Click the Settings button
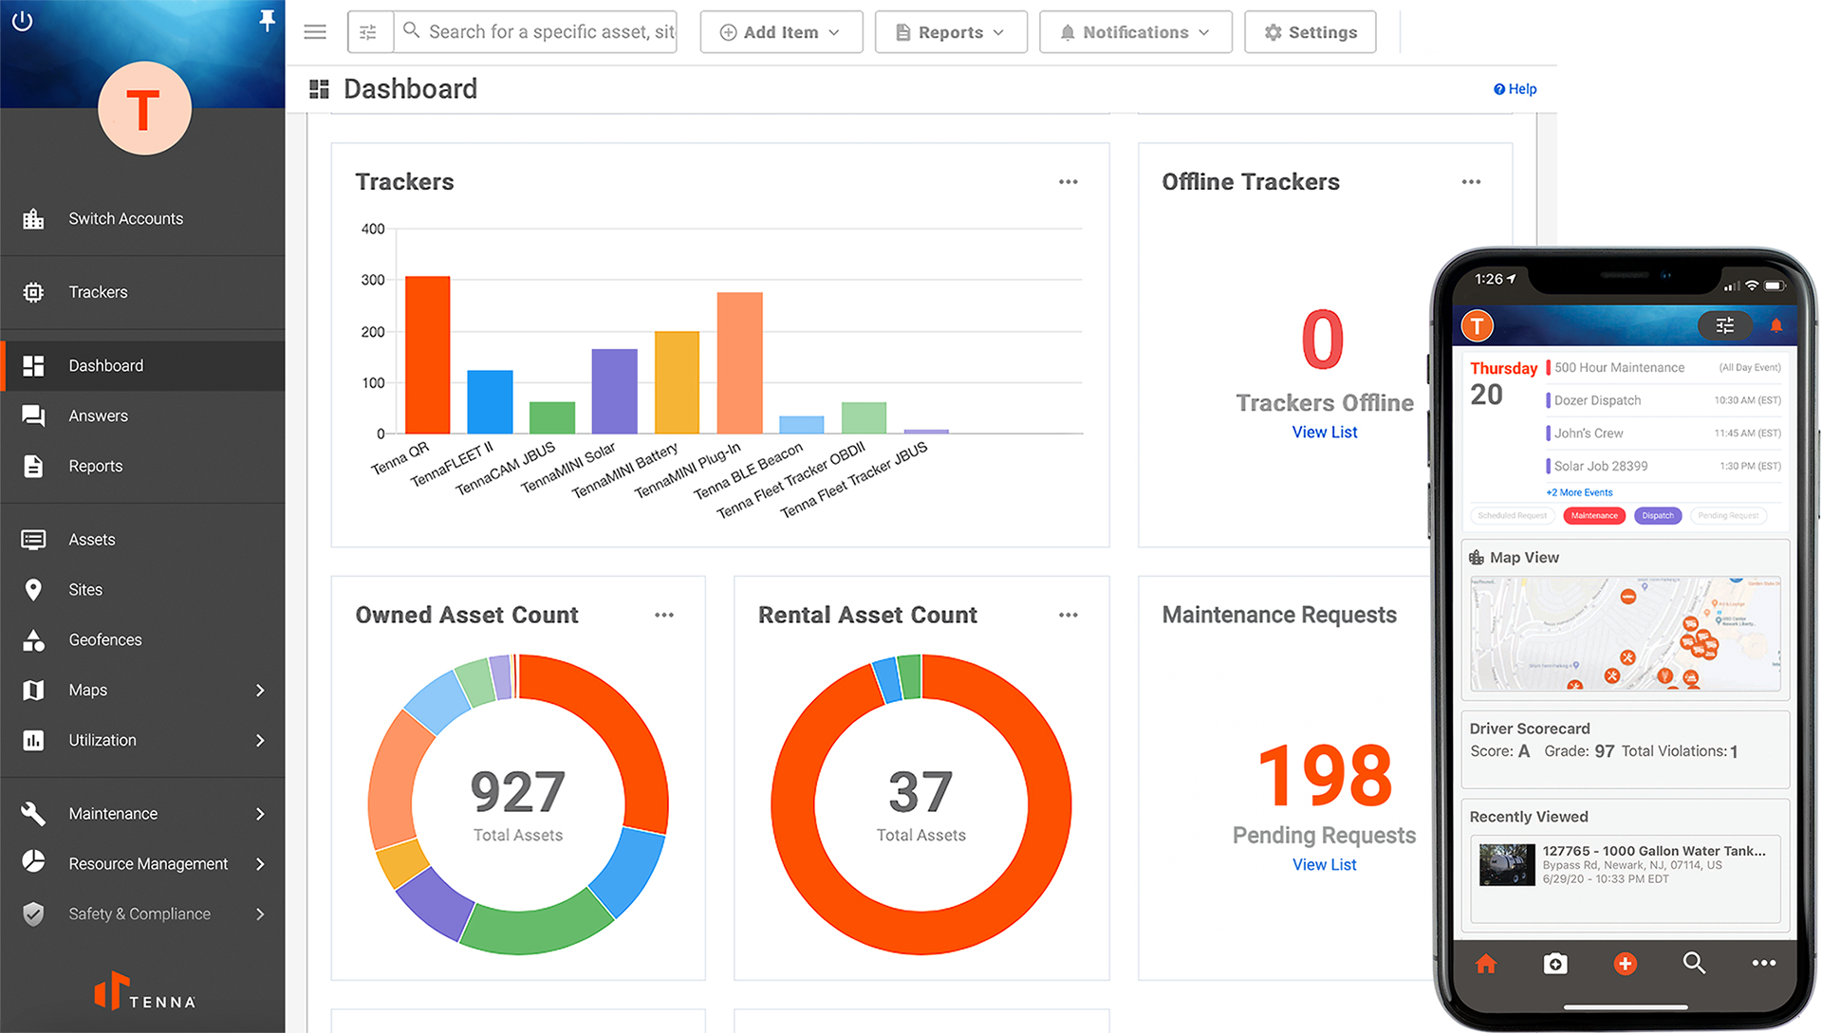The image size is (1822, 1033). [1311, 32]
